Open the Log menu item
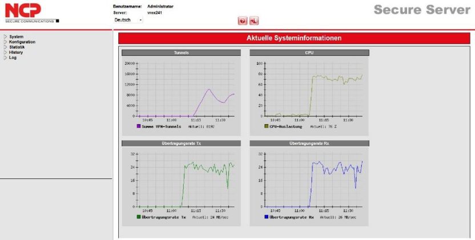Screen dimensions: 475x240 tap(13, 57)
